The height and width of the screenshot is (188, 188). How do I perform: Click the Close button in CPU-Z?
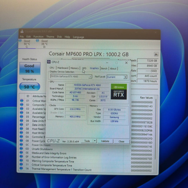(121, 141)
